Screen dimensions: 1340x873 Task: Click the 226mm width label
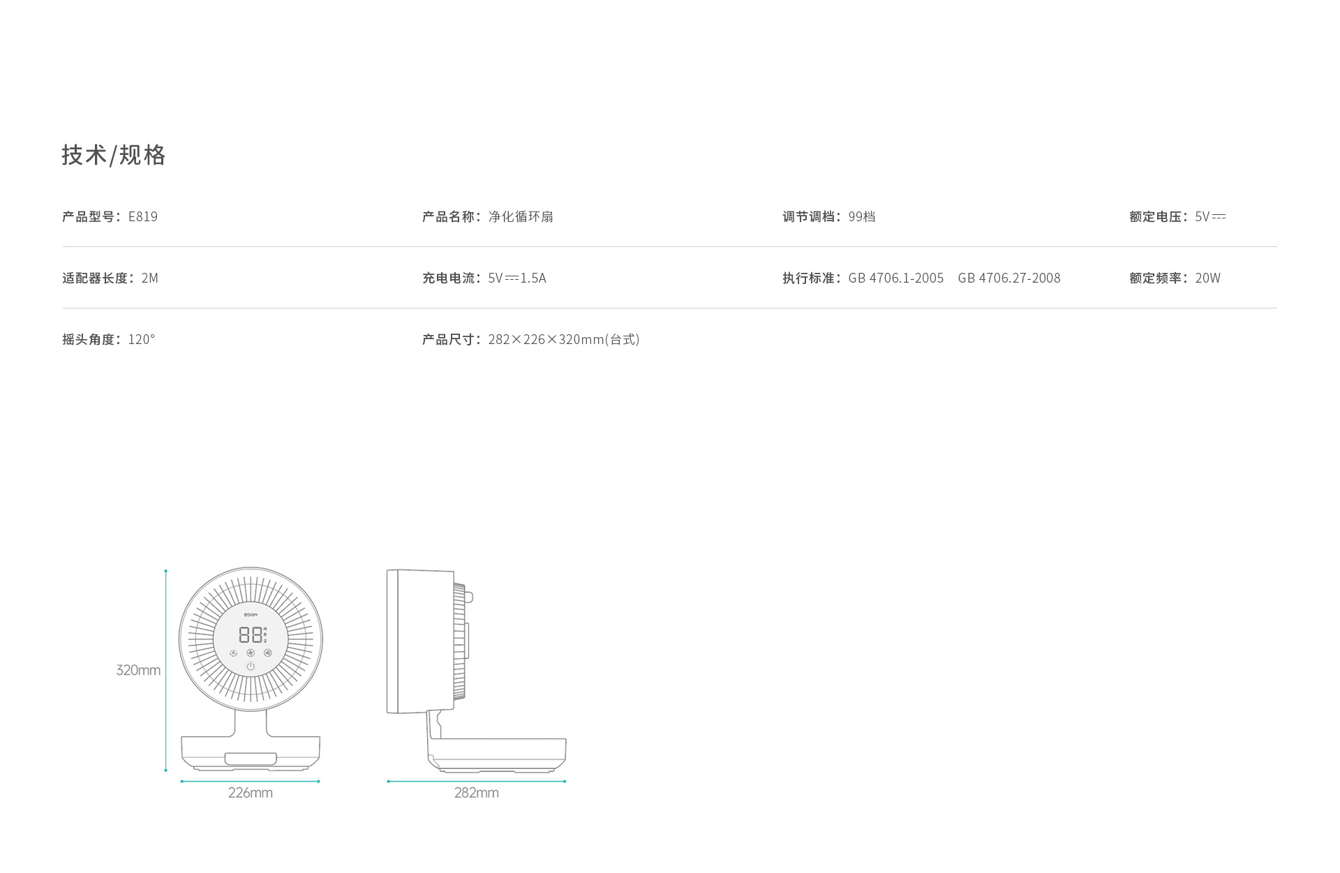(250, 793)
